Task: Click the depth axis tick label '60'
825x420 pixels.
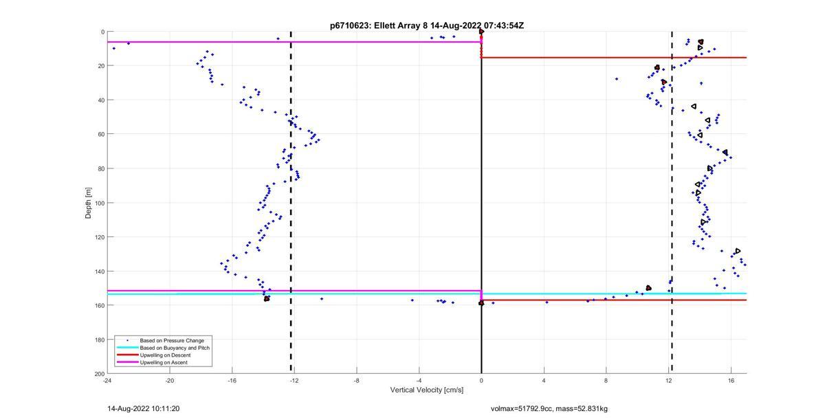Action: (100, 134)
